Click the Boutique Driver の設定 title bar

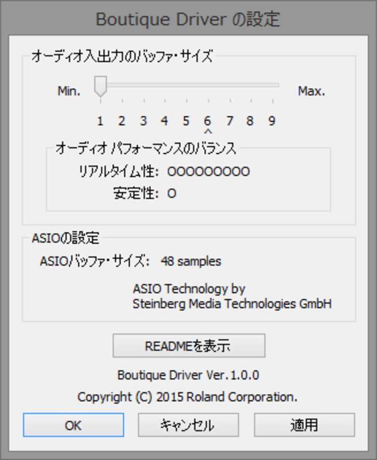tap(188, 19)
